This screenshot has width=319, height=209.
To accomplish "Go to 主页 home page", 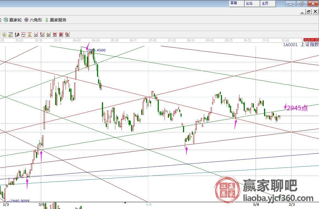I will point(268,3).
